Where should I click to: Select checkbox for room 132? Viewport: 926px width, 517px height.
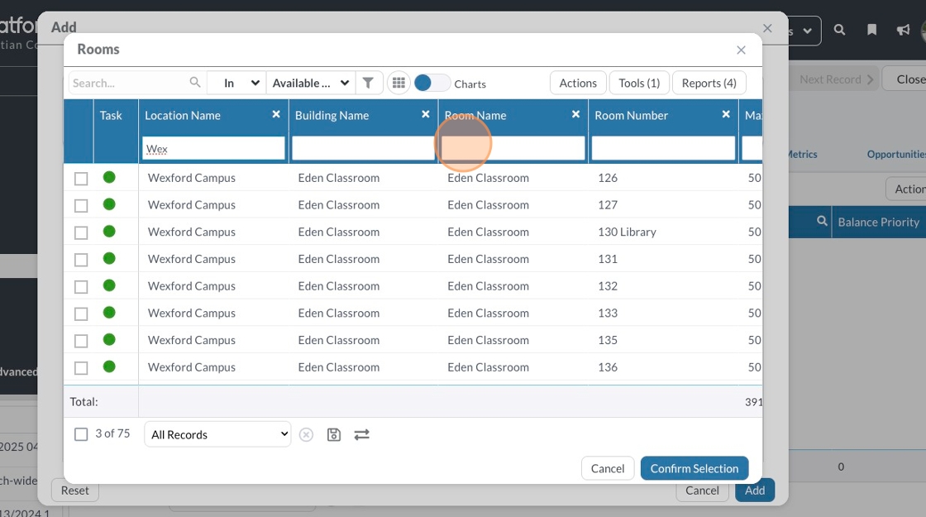81,286
